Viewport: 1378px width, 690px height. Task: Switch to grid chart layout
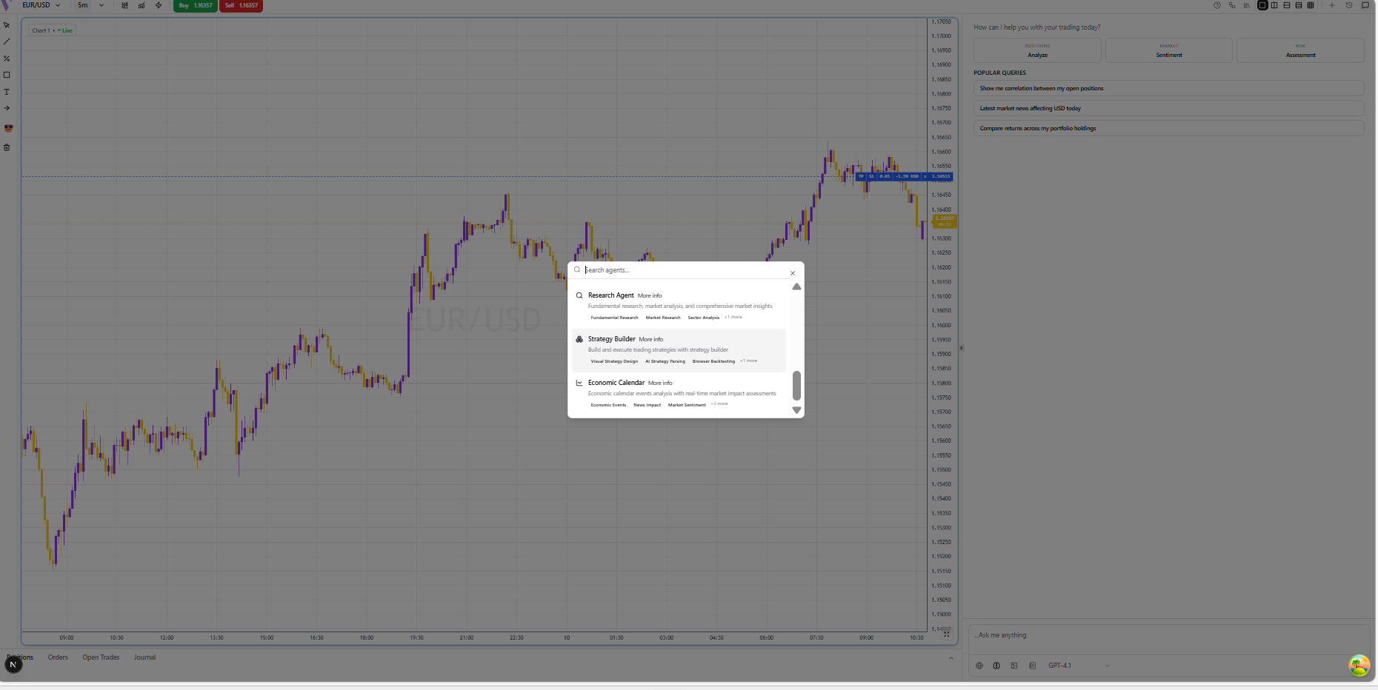[x=1311, y=5]
